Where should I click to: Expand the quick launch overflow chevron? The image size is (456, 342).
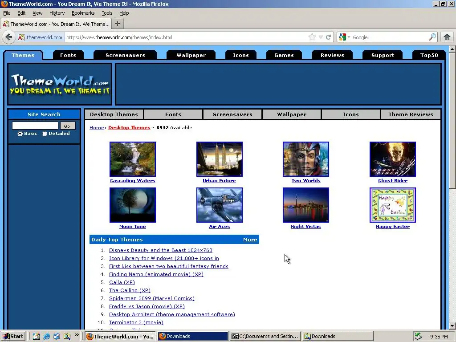click(x=77, y=335)
